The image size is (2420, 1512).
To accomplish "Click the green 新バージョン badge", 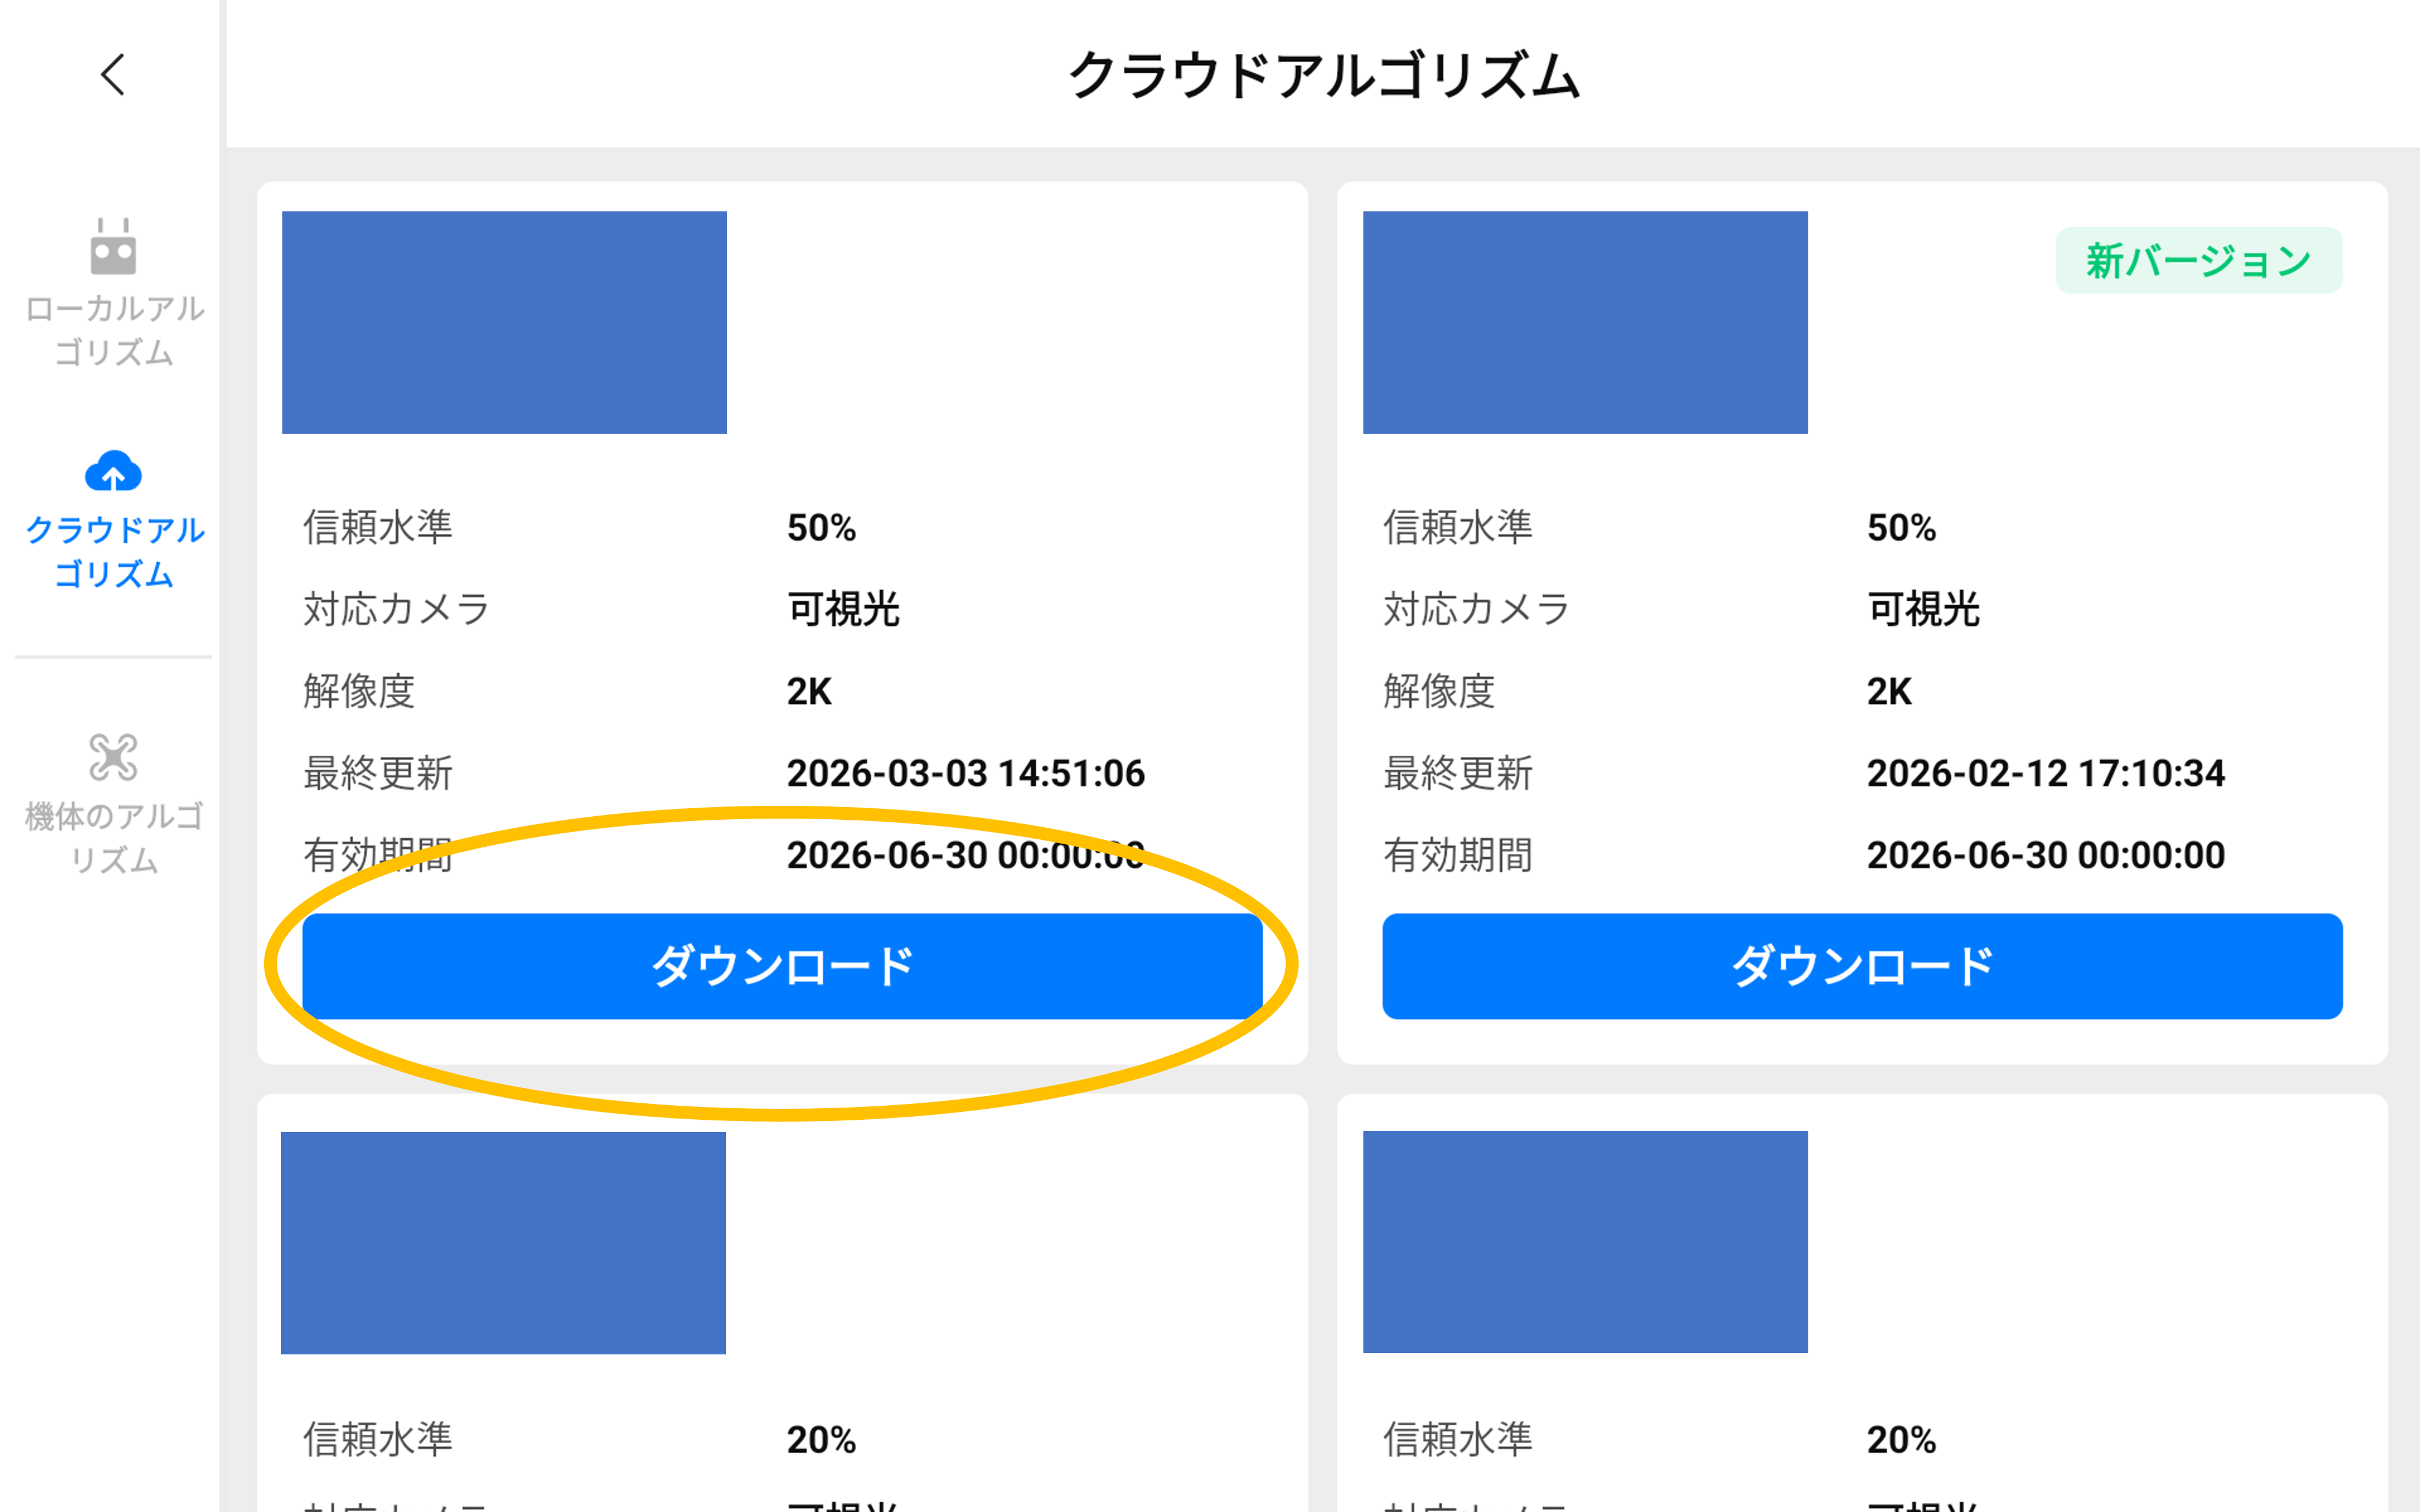I will [2198, 261].
